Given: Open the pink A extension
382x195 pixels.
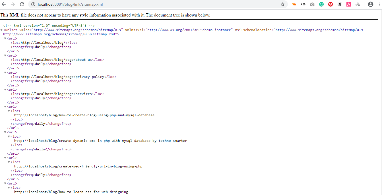Looking at the screenshot, I should click(x=349, y=4).
